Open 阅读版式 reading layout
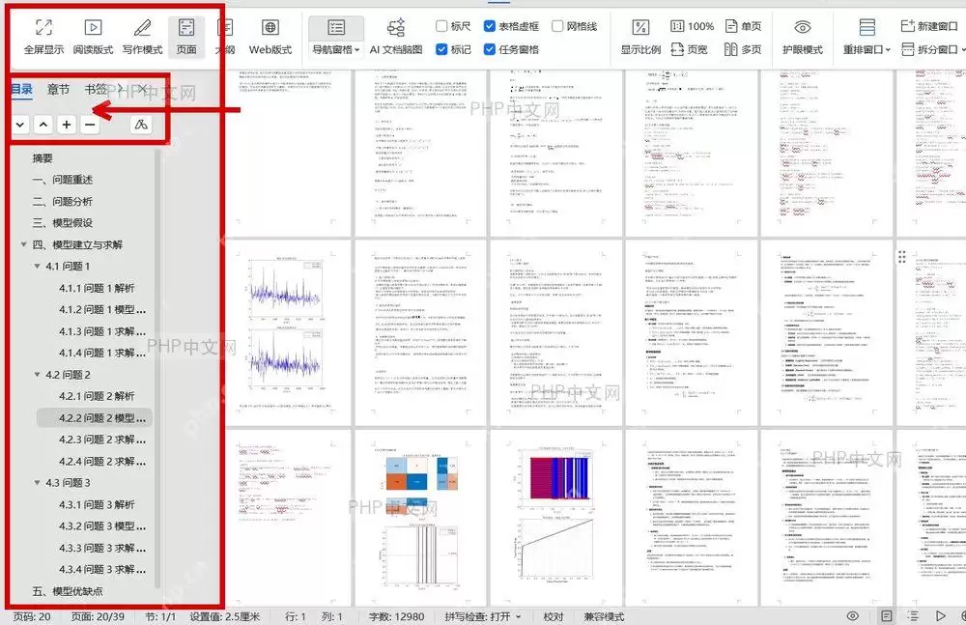Viewport: 966px width, 625px height. point(93,37)
